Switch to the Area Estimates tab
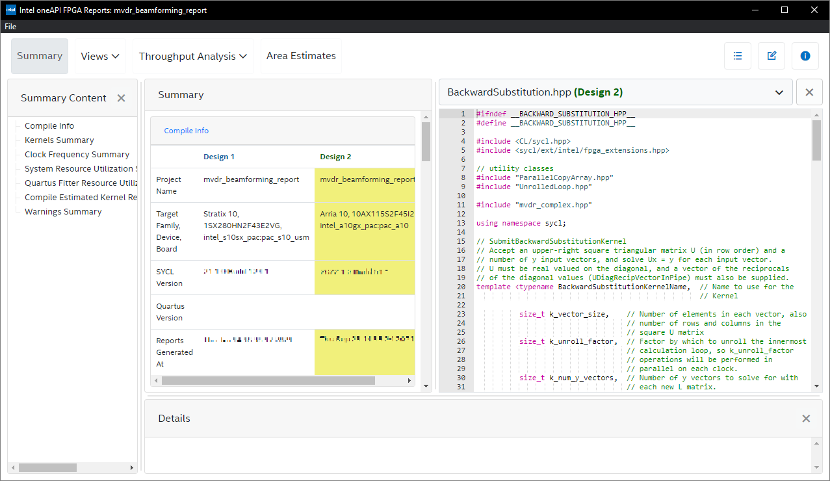This screenshot has height=481, width=830. tap(301, 56)
